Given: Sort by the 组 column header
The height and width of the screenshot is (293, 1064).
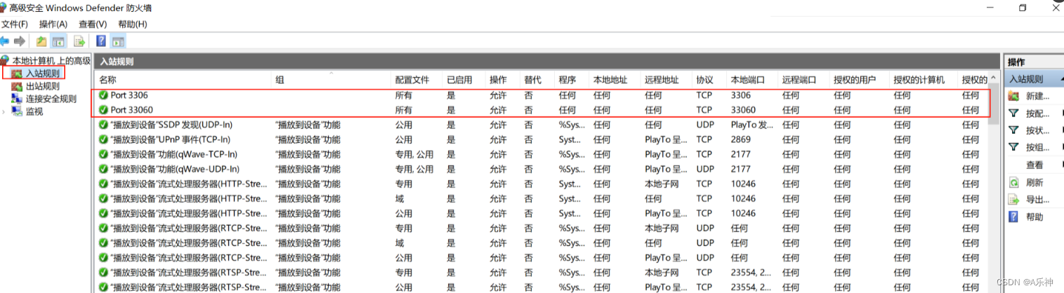Looking at the screenshot, I should 331,79.
